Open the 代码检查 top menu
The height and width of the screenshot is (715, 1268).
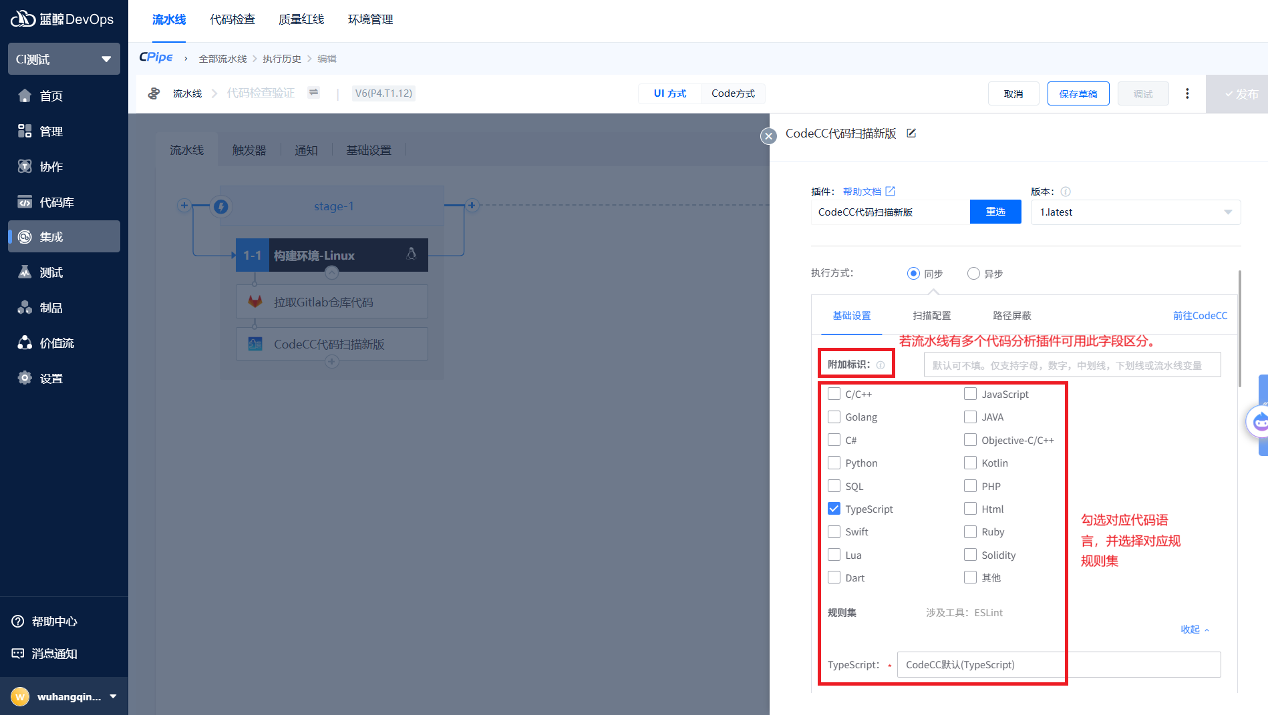coord(232,19)
